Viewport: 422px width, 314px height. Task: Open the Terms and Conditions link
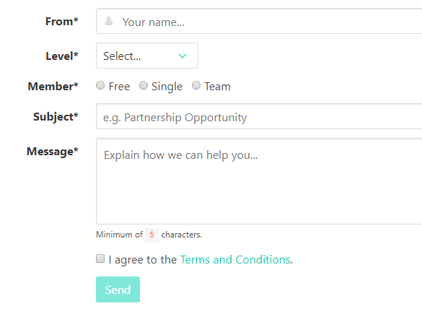pyautogui.click(x=235, y=260)
